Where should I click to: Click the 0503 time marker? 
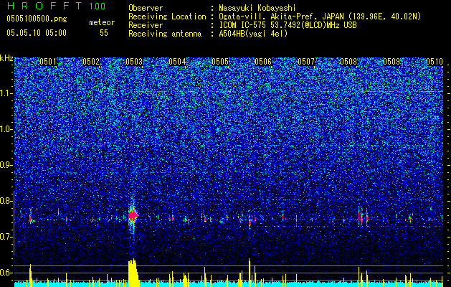coord(134,62)
